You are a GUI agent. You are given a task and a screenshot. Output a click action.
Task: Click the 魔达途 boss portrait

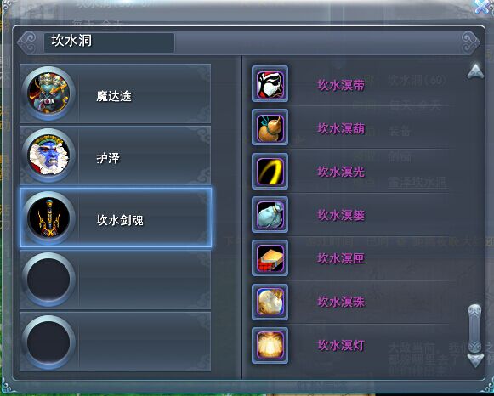(48, 93)
